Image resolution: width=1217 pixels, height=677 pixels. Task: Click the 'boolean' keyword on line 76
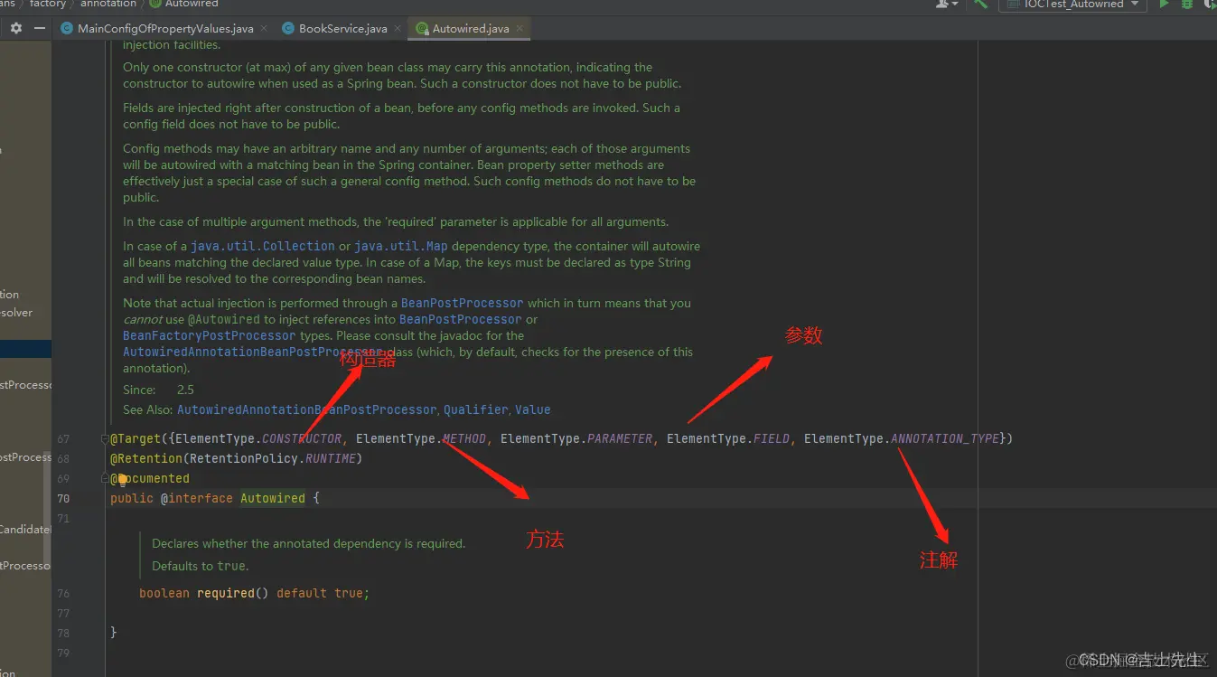pos(164,593)
